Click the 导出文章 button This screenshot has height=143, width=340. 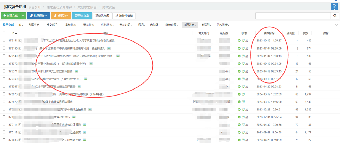[82, 16]
